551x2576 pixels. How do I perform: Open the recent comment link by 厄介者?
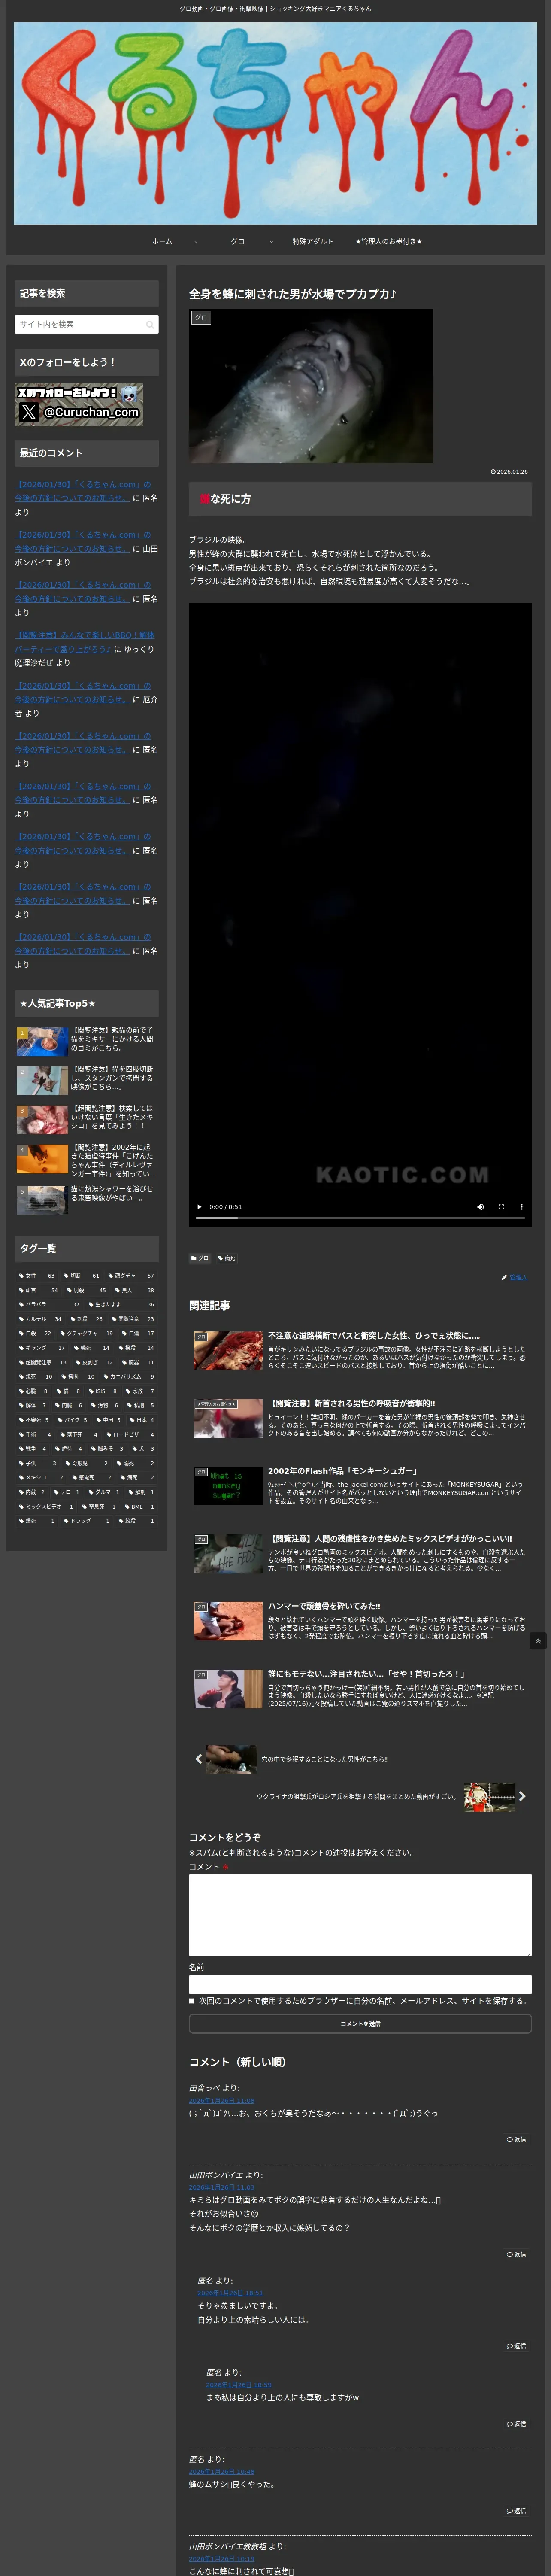click(x=83, y=692)
